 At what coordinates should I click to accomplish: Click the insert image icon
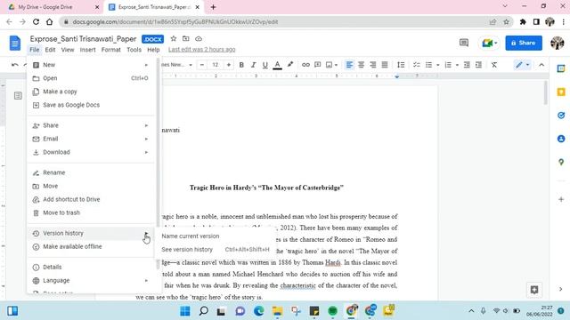point(329,65)
